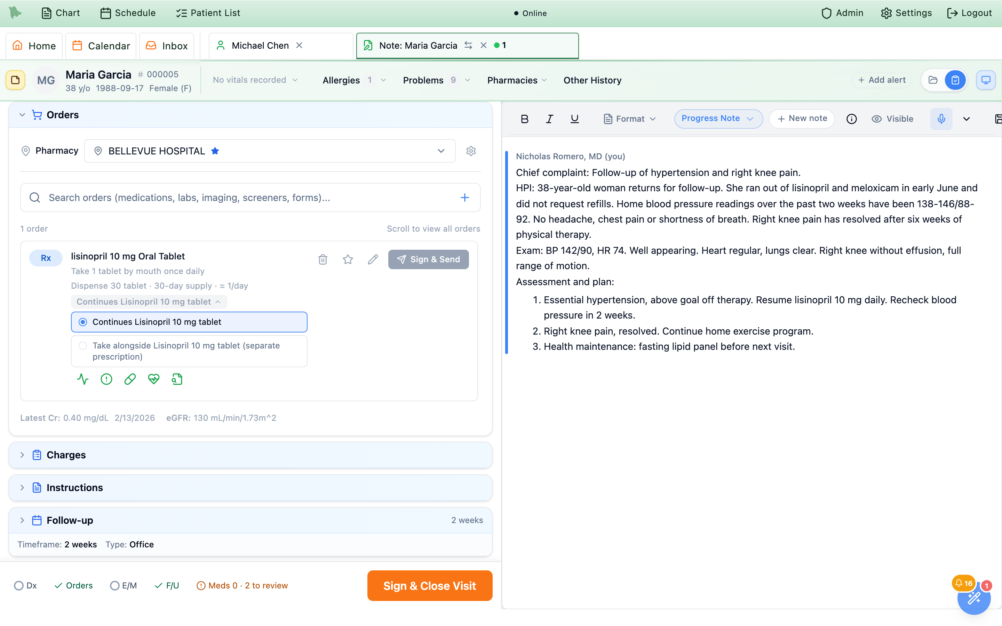Image resolution: width=1002 pixels, height=626 pixels.
Task: Apply italic formatting in note editor
Action: 549,119
